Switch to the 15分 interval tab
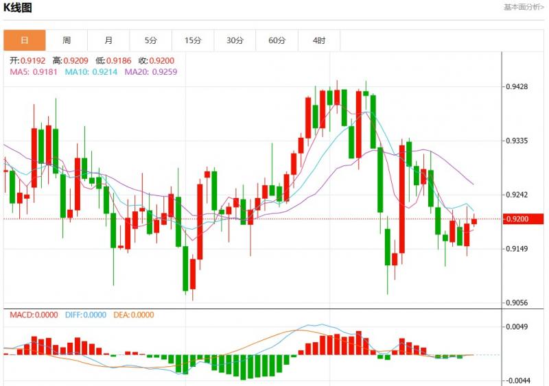Image resolution: width=549 pixels, height=386 pixels. (x=193, y=40)
